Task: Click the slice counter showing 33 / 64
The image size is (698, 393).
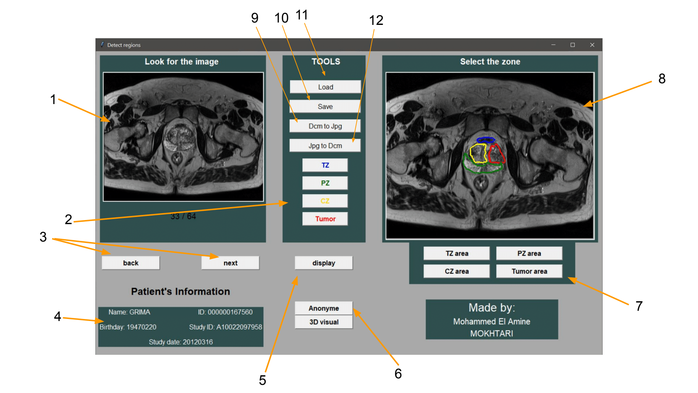Action: pos(183,216)
